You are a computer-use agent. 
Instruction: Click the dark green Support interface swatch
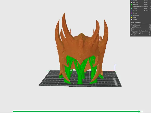[131, 7]
